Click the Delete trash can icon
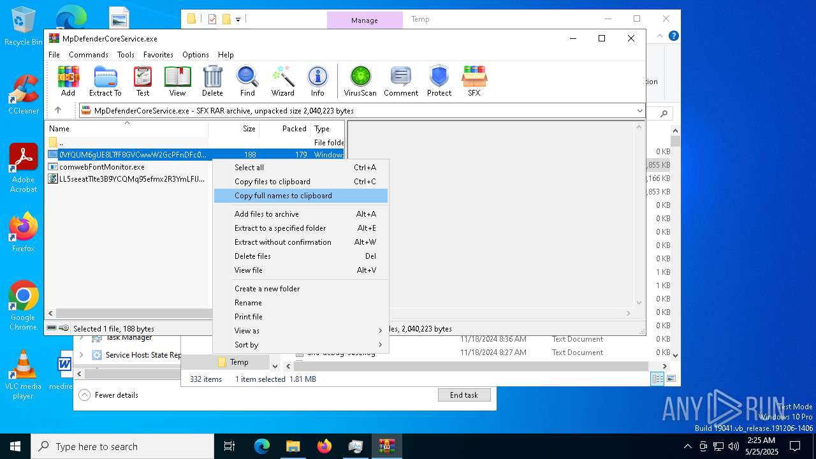 [x=212, y=81]
